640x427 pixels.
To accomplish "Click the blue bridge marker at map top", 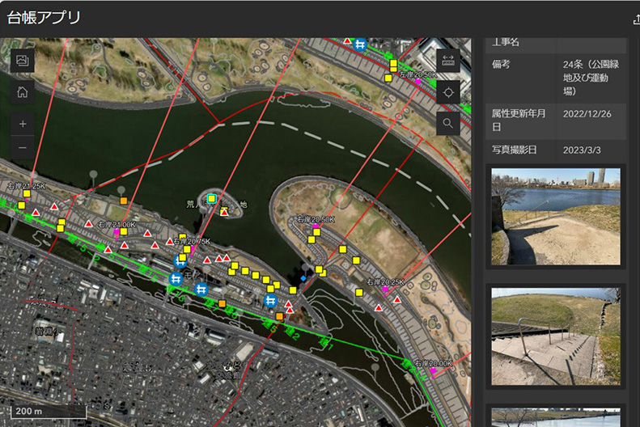I will point(361,44).
